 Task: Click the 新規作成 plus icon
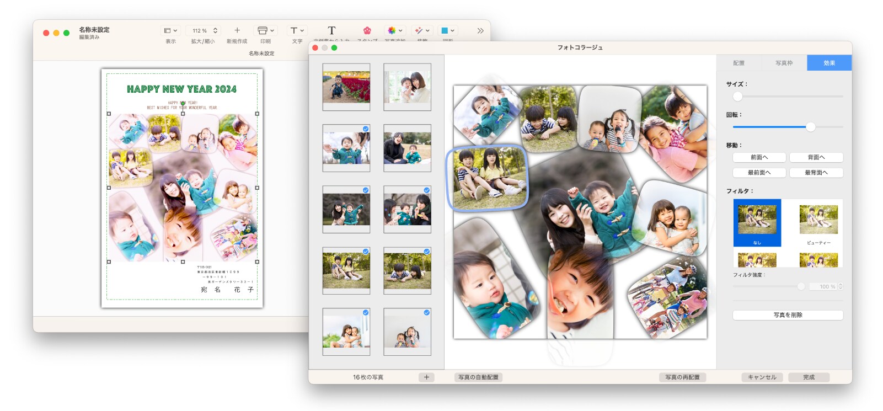(237, 30)
